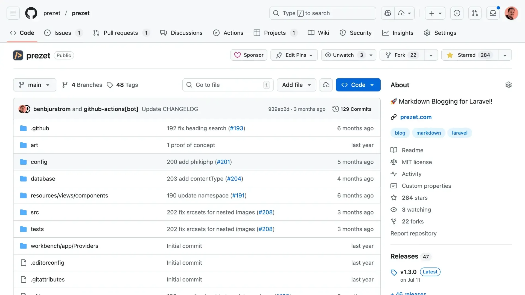Viewport: 525px width, 295px height.
Task: Open the Add file dropdown
Action: (x=296, y=85)
